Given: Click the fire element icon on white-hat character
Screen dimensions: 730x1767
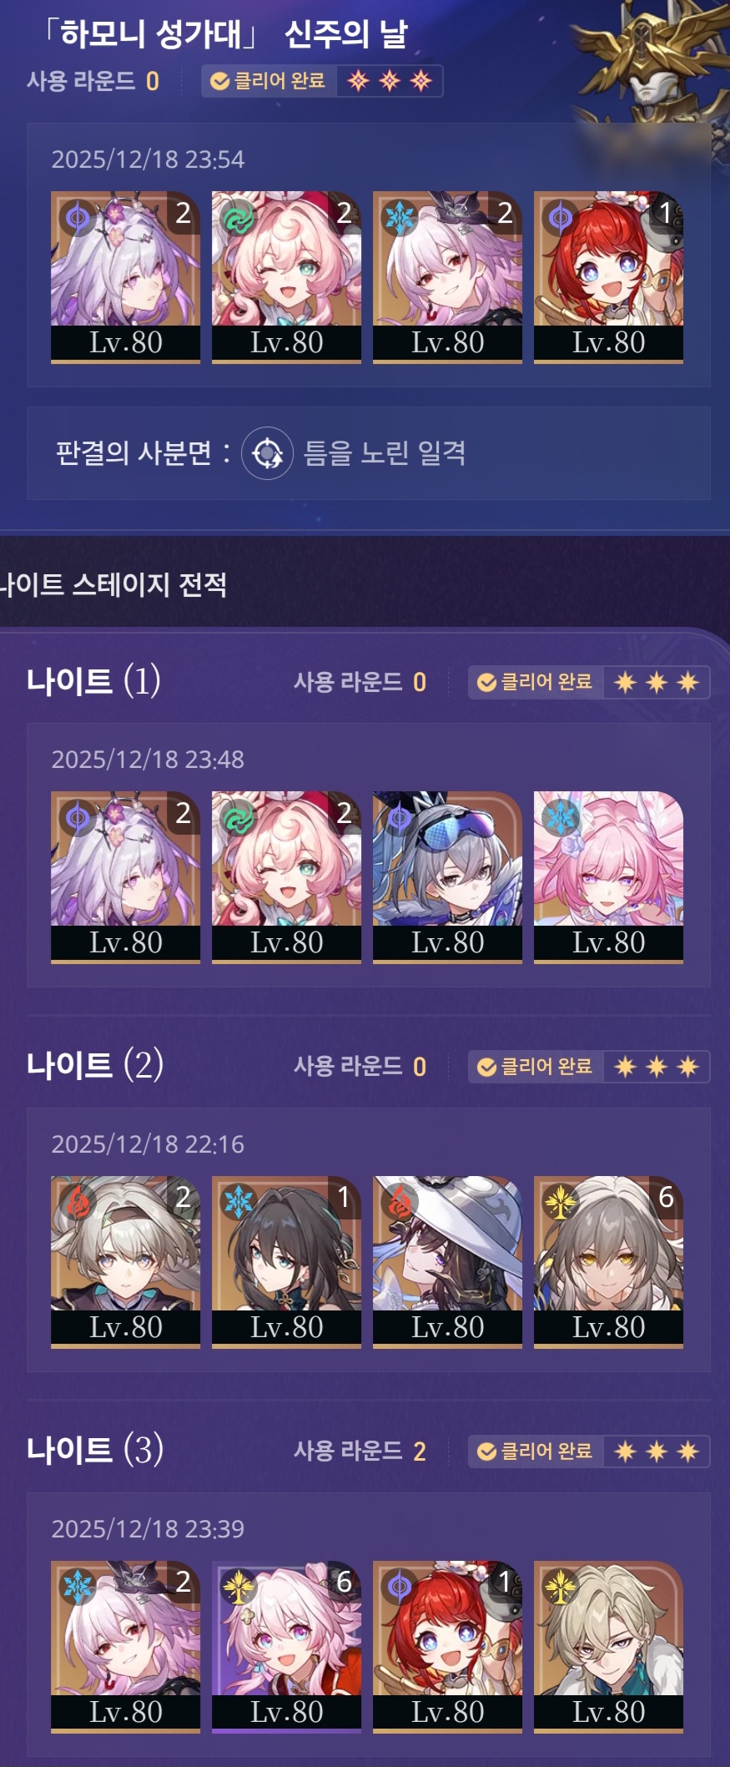Looking at the screenshot, I should point(400,1203).
